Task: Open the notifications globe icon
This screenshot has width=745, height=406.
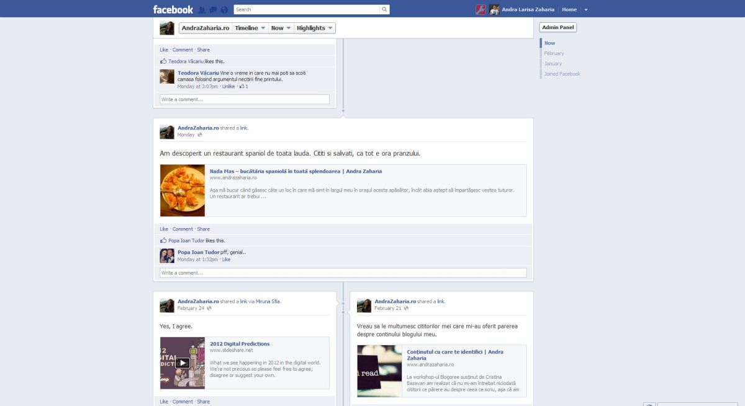Action: pos(224,10)
